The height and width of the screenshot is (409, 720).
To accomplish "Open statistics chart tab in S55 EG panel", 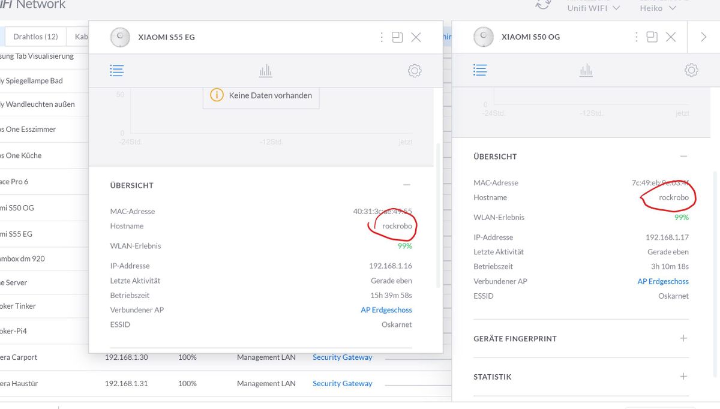I will [265, 71].
